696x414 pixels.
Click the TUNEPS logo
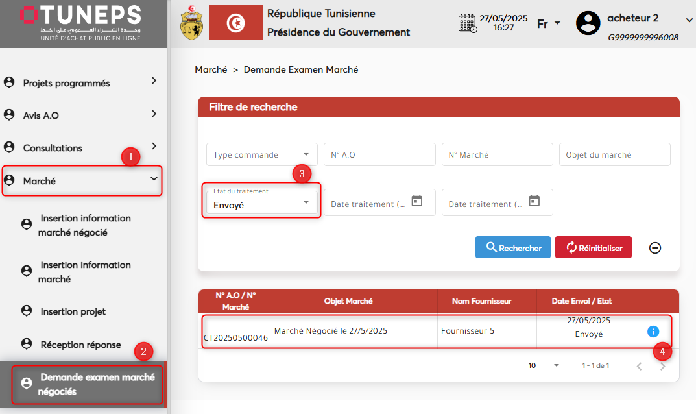pyautogui.click(x=81, y=22)
